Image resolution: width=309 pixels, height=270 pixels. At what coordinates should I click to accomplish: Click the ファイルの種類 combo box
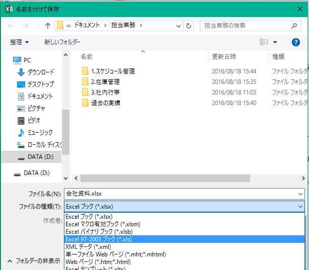click(x=184, y=207)
